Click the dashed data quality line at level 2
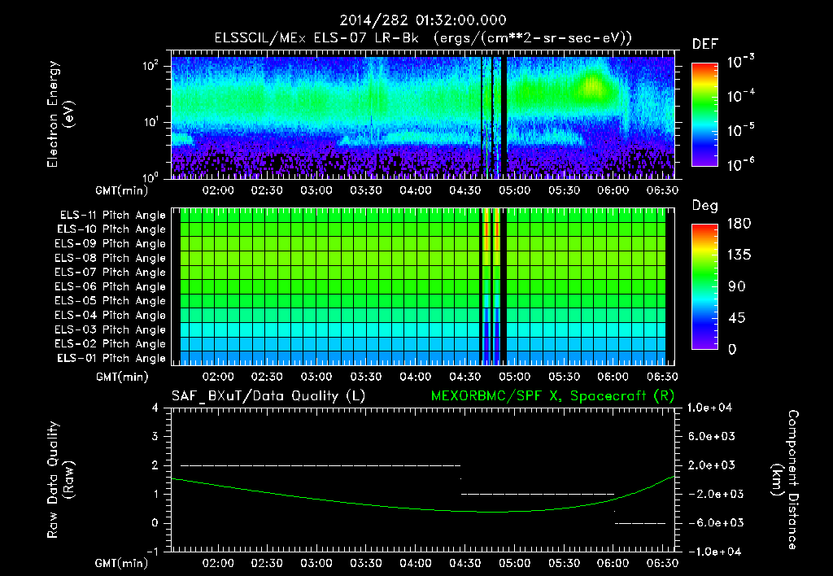This screenshot has width=833, height=576. (x=321, y=465)
